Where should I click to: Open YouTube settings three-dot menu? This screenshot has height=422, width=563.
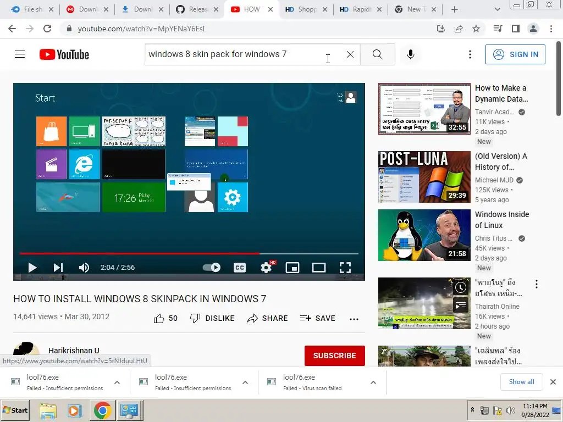(470, 54)
